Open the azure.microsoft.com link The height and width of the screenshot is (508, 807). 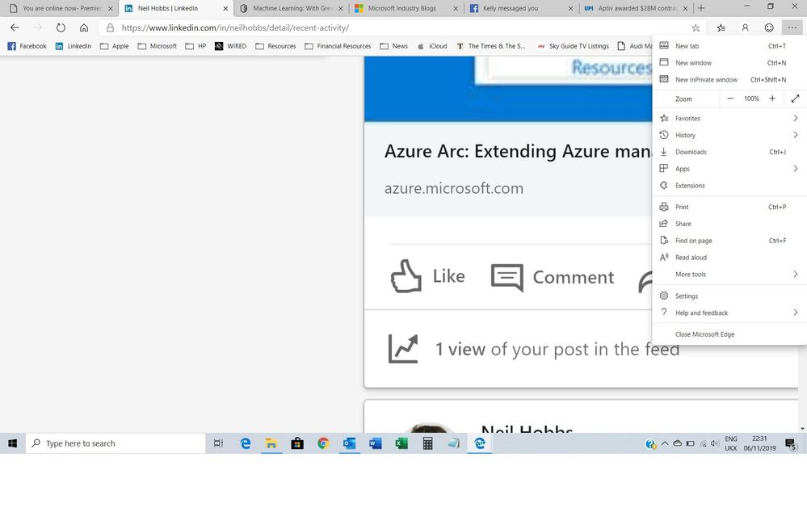454,187
